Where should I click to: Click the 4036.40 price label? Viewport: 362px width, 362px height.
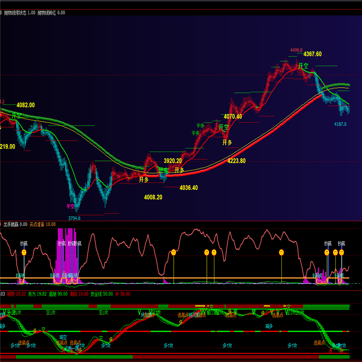189,188
